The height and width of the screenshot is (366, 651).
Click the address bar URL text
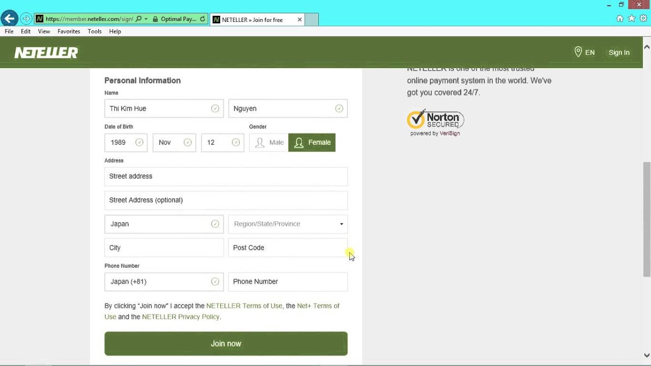click(x=89, y=19)
